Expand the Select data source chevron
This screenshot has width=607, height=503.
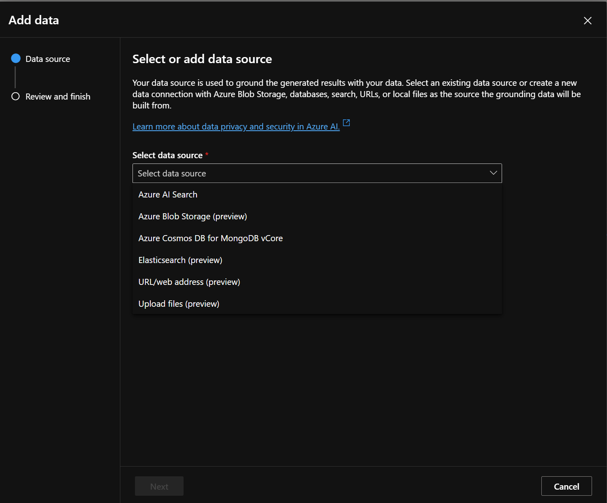tap(493, 173)
